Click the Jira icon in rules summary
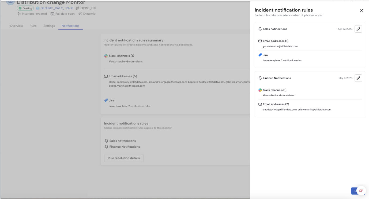 click(x=106, y=101)
